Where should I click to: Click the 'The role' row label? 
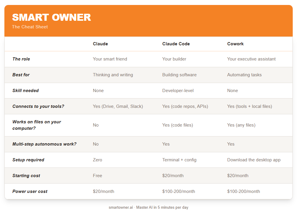coord(21,59)
